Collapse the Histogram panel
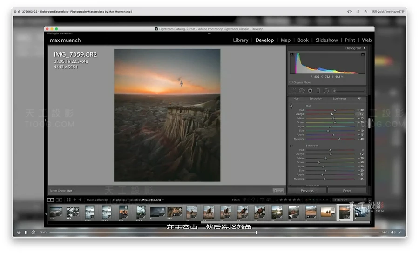419x253 pixels. tap(365, 48)
